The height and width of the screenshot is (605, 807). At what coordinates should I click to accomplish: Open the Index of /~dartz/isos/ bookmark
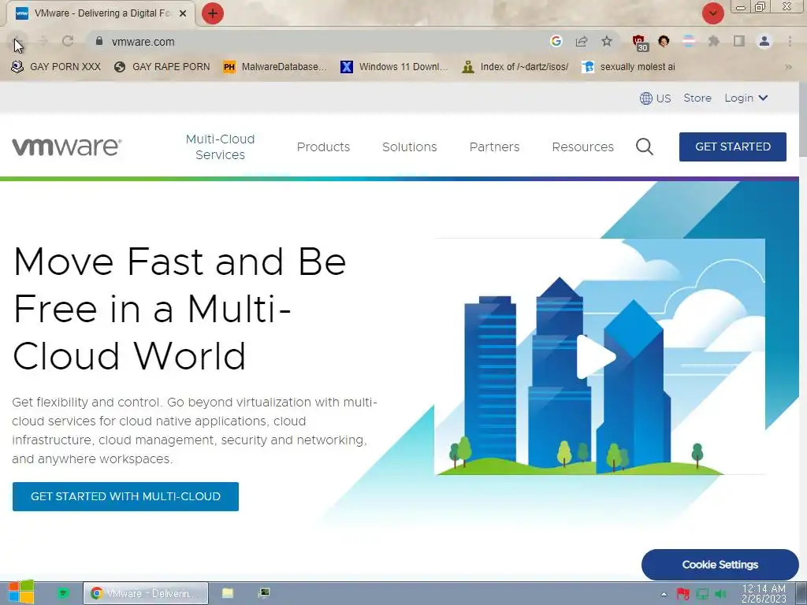(515, 67)
